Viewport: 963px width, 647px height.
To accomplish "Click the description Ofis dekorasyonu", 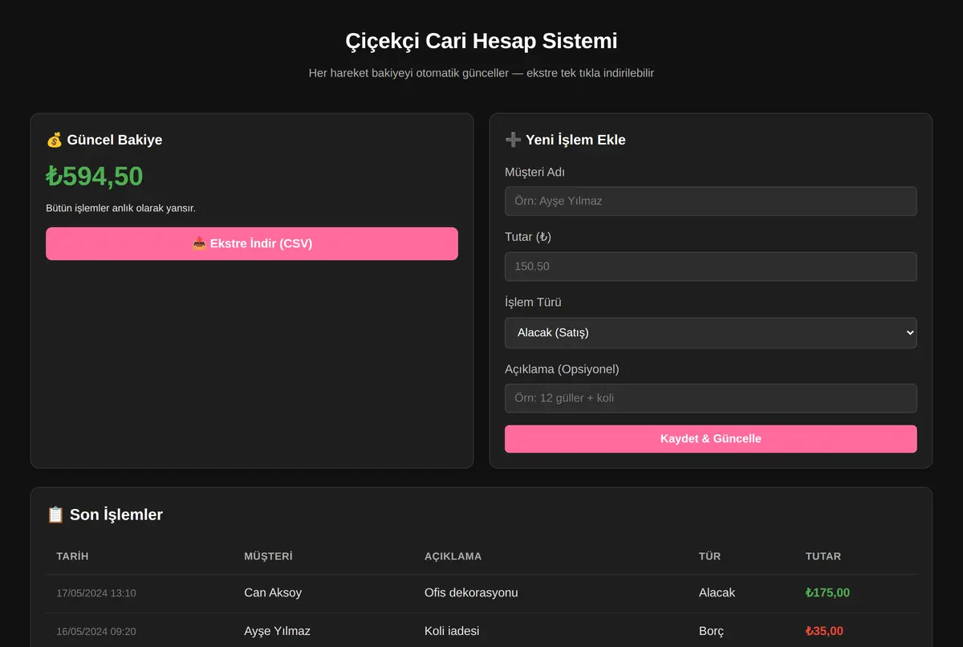I will pyautogui.click(x=471, y=593).
